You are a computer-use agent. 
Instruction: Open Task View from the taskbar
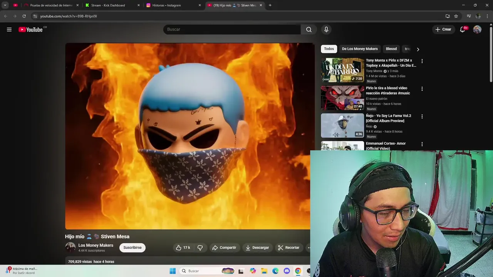pos(241,271)
